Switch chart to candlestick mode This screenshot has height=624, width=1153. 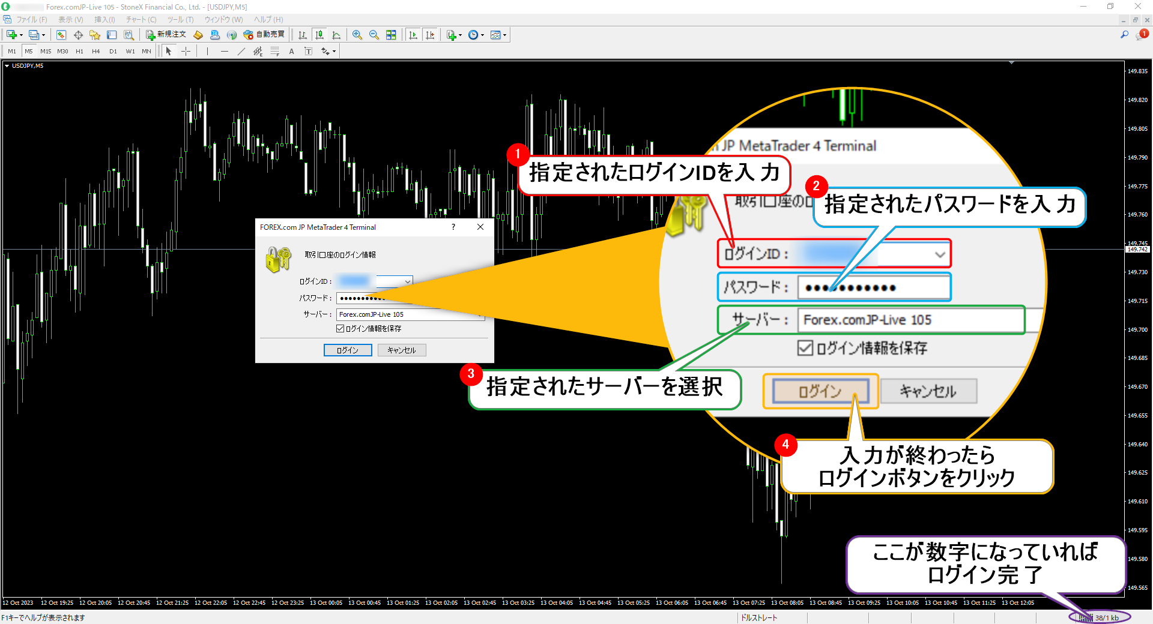click(x=319, y=35)
